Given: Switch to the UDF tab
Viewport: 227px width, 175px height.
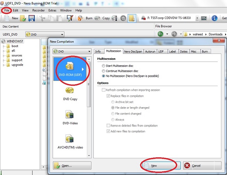Looking at the screenshot, I should [x=162, y=52].
